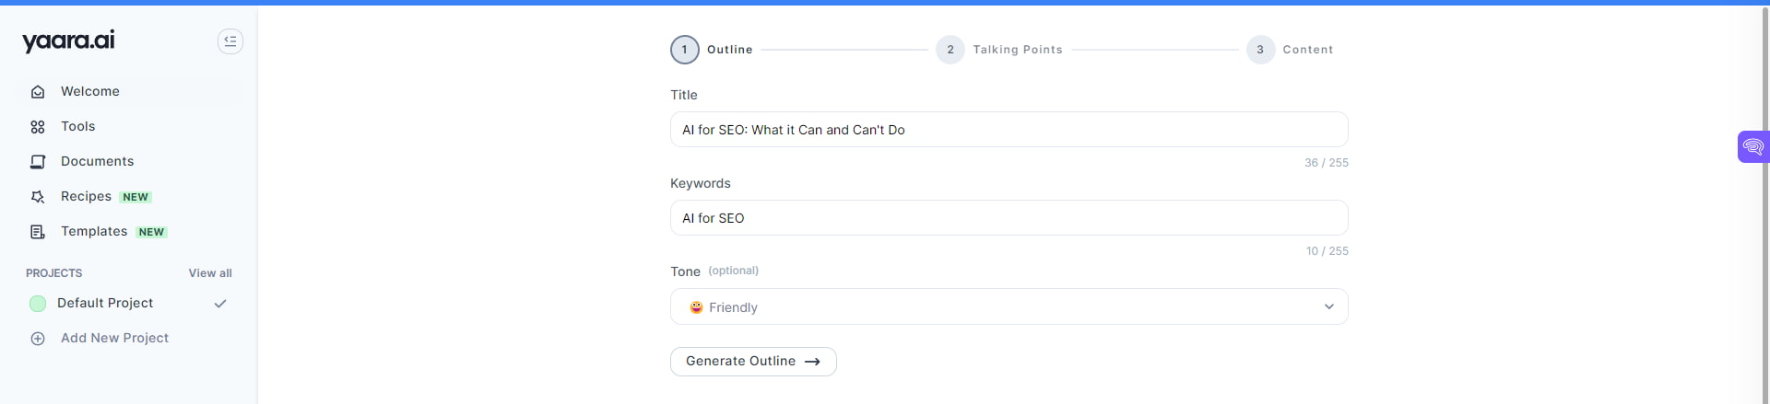Image resolution: width=1770 pixels, height=404 pixels.
Task: Click the Templates icon
Action: point(38,232)
